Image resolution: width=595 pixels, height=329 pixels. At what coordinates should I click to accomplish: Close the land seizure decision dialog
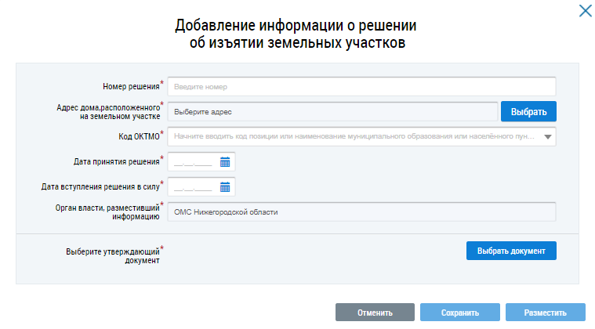[584, 10]
